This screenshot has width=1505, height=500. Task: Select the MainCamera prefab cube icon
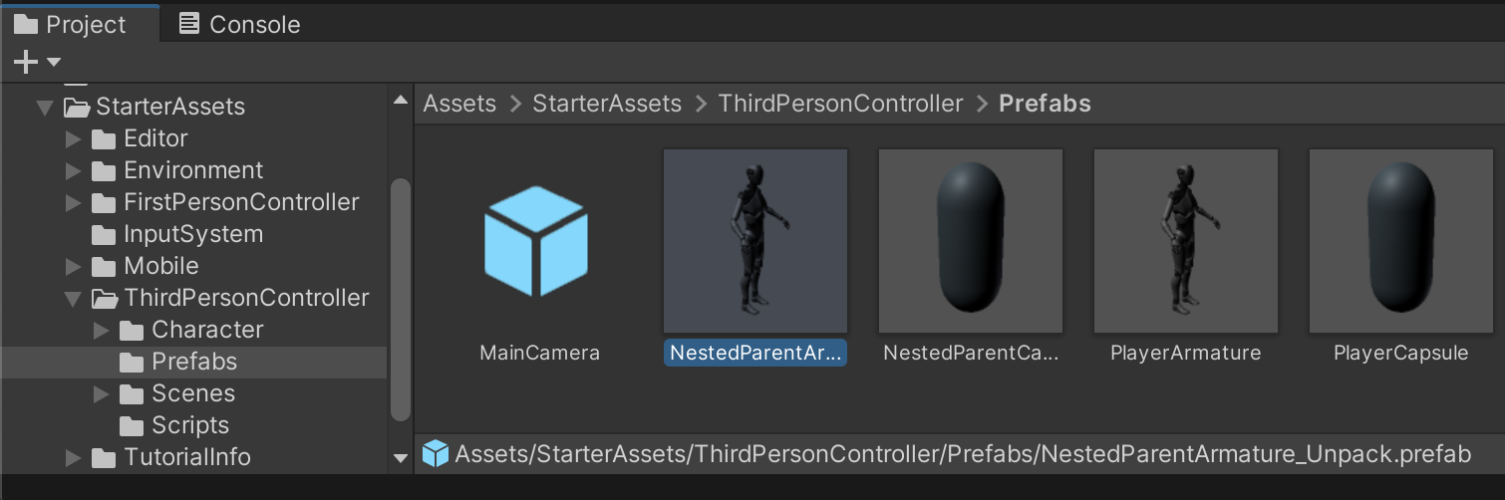[536, 241]
